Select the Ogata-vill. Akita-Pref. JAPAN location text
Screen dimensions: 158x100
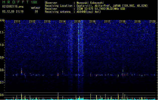(112, 6)
